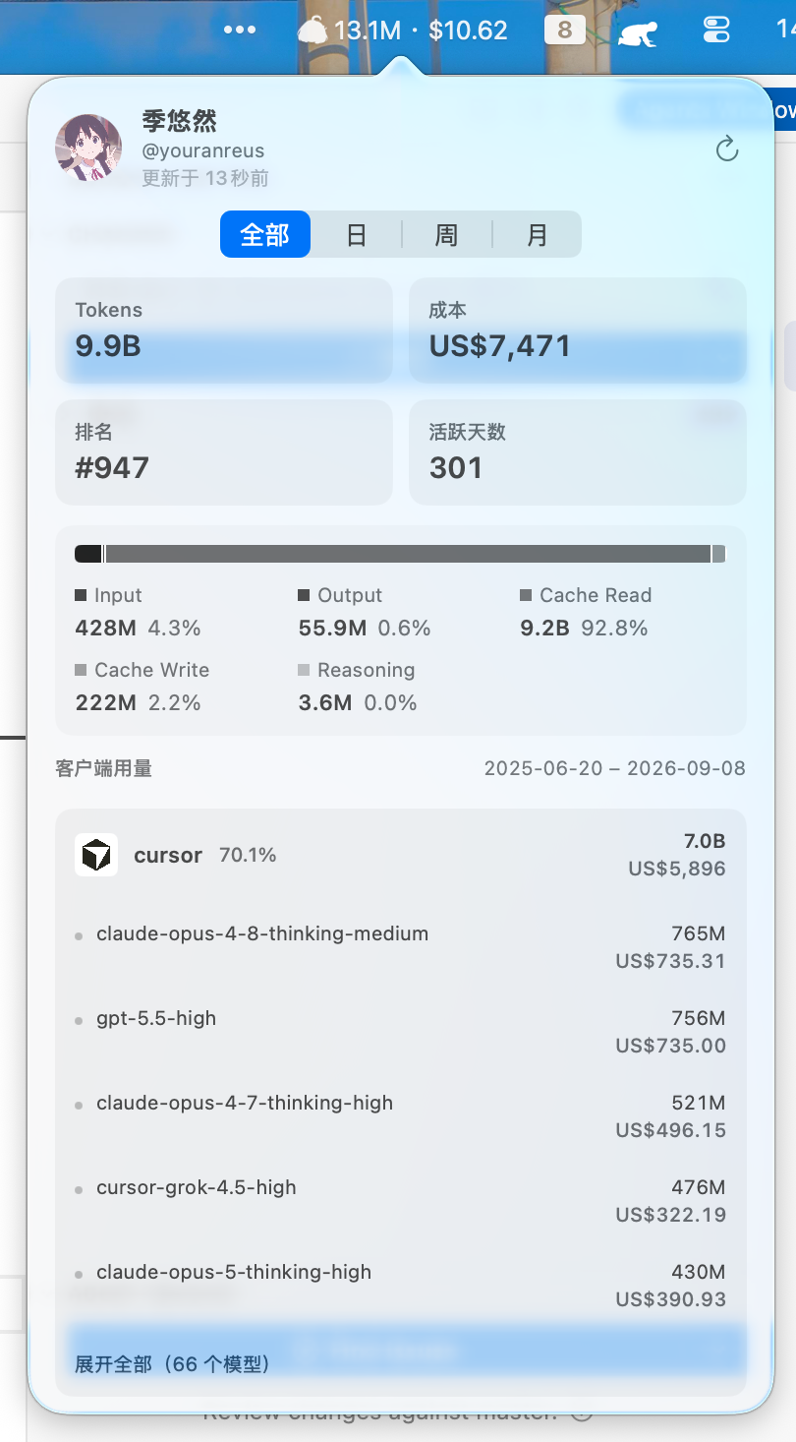Collapse the cursor 70.1% client row
Viewport: 796px width, 1442px height.
[x=401, y=855]
